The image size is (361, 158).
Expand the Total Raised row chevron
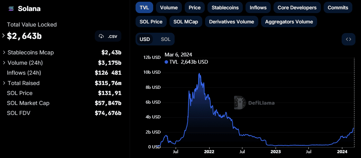tap(4, 83)
